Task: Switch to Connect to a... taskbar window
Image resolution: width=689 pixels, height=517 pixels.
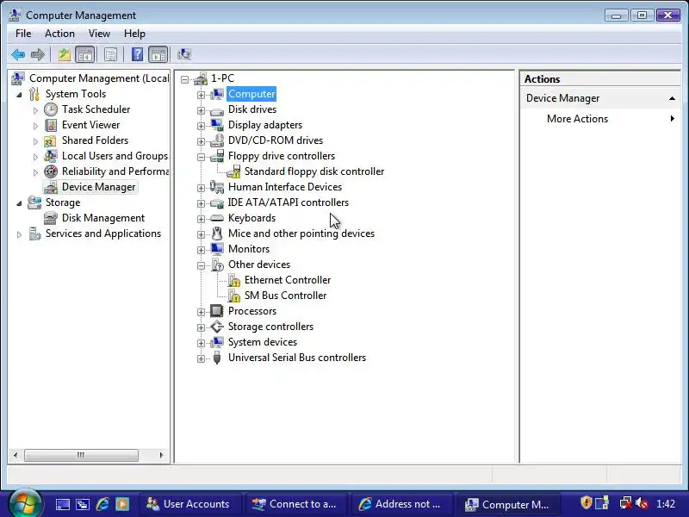Action: (x=295, y=504)
